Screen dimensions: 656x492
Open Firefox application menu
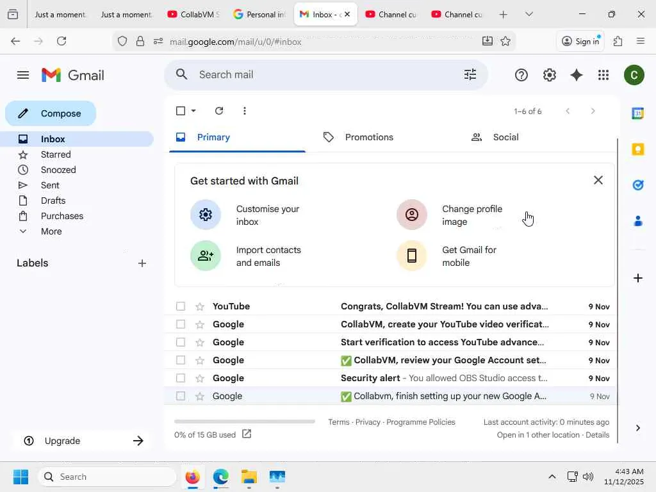pos(640,41)
